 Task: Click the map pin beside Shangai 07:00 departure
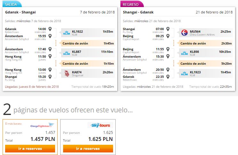[x=168, y=29]
